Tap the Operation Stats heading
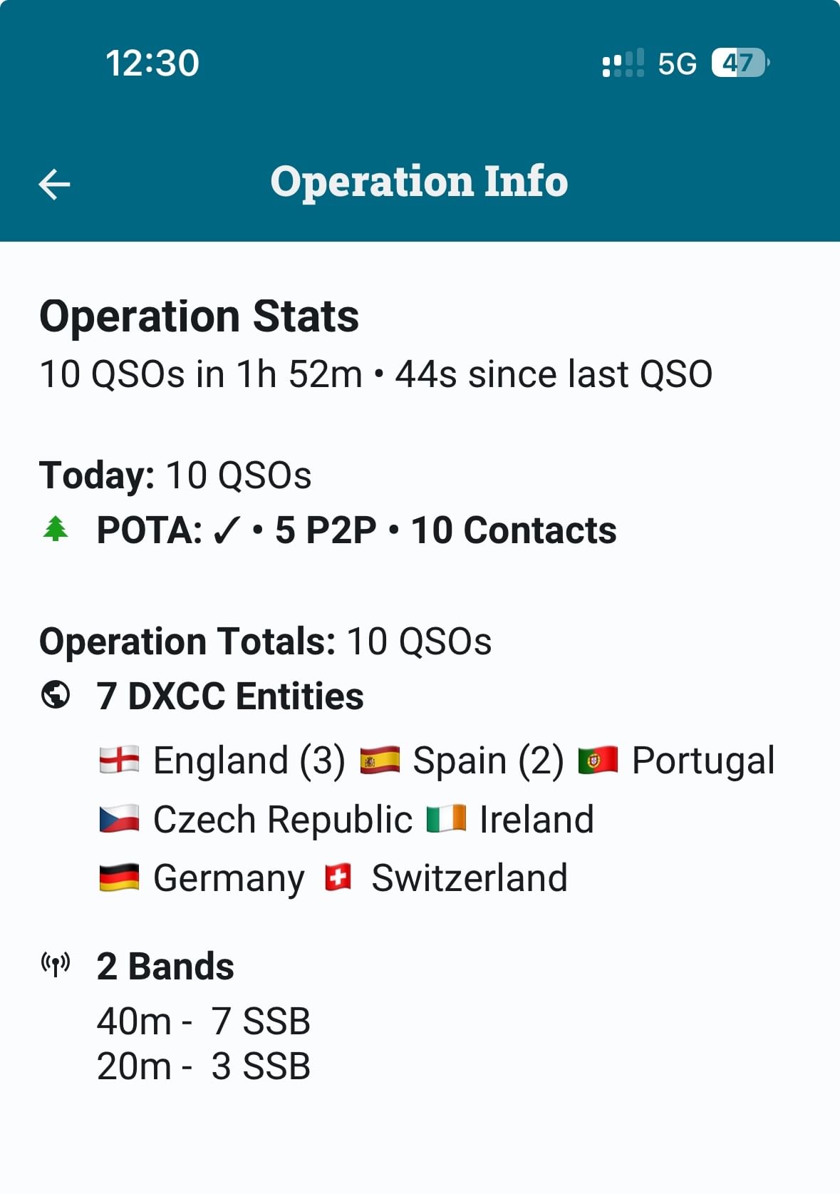Viewport: 840px width, 1194px height. (199, 316)
